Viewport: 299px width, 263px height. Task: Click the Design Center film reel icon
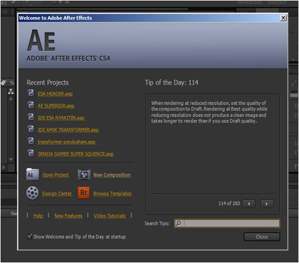[33, 193]
